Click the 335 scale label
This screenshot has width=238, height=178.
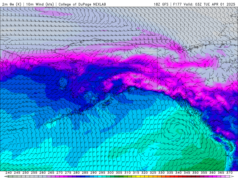[170, 173]
